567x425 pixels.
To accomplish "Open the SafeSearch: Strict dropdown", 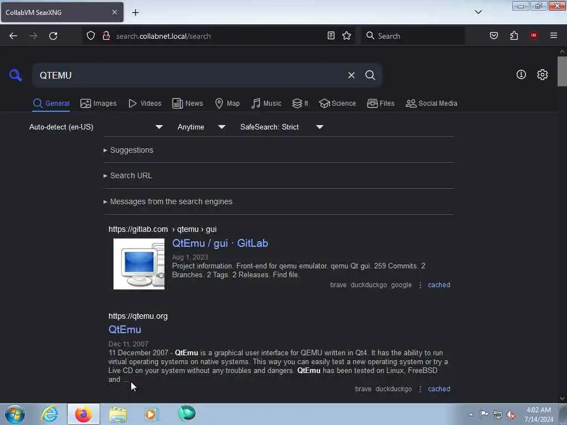I will click(282, 127).
